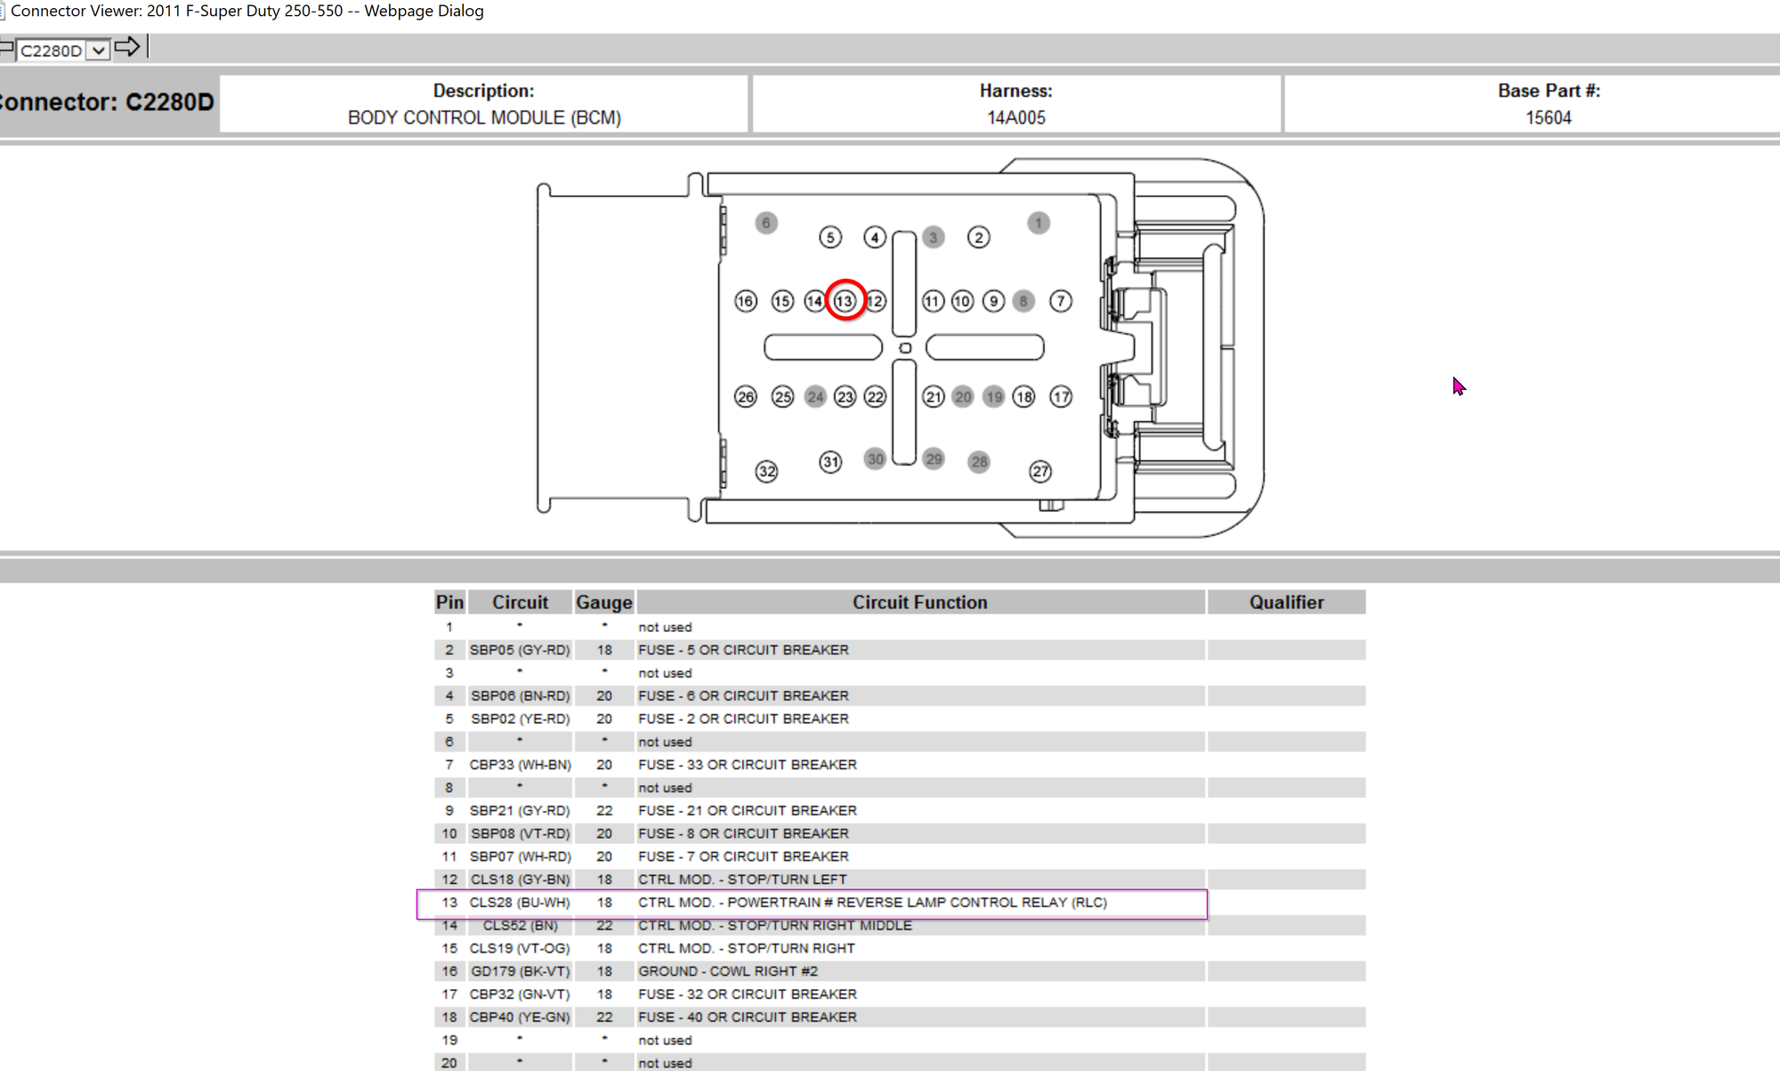Click the SBP05 (GY-RD) circuit entry
Image resolution: width=1780 pixels, height=1071 pixels.
[520, 650]
